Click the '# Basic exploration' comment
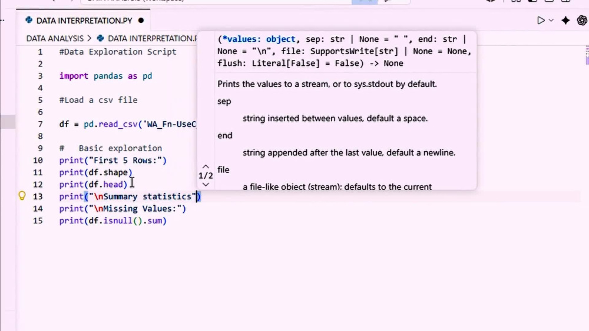Viewport: 589px width, 331px height. click(111, 148)
